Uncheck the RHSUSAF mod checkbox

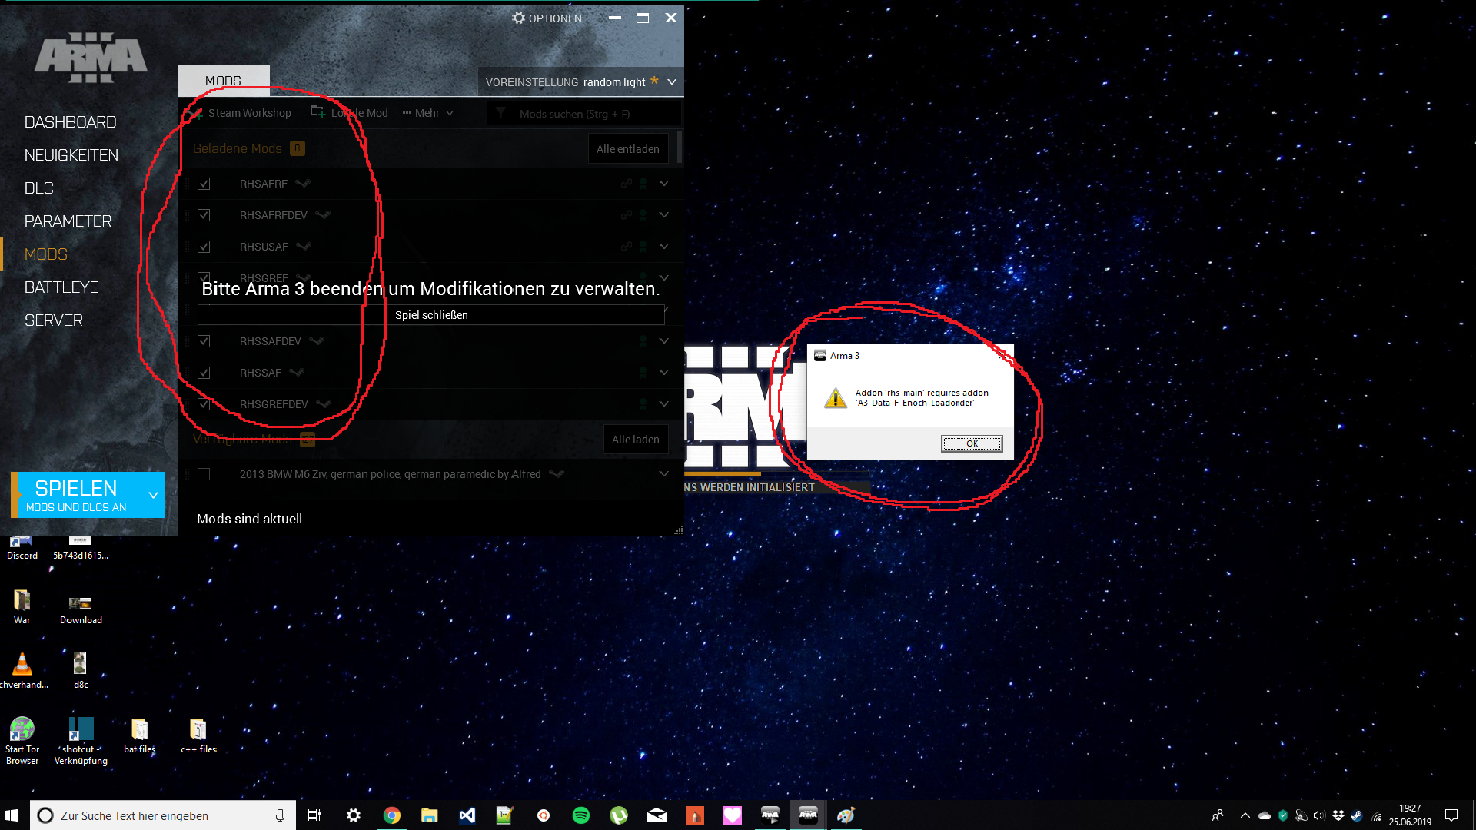[x=204, y=247]
